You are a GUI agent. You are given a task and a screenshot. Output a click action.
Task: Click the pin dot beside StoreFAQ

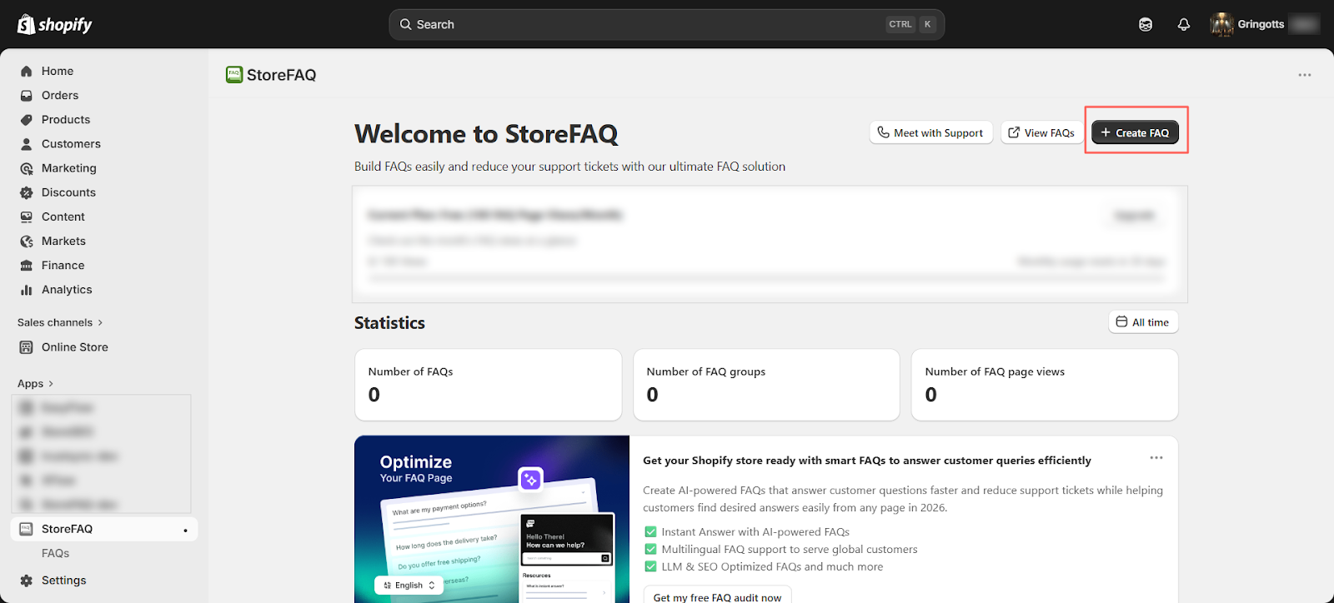click(185, 531)
